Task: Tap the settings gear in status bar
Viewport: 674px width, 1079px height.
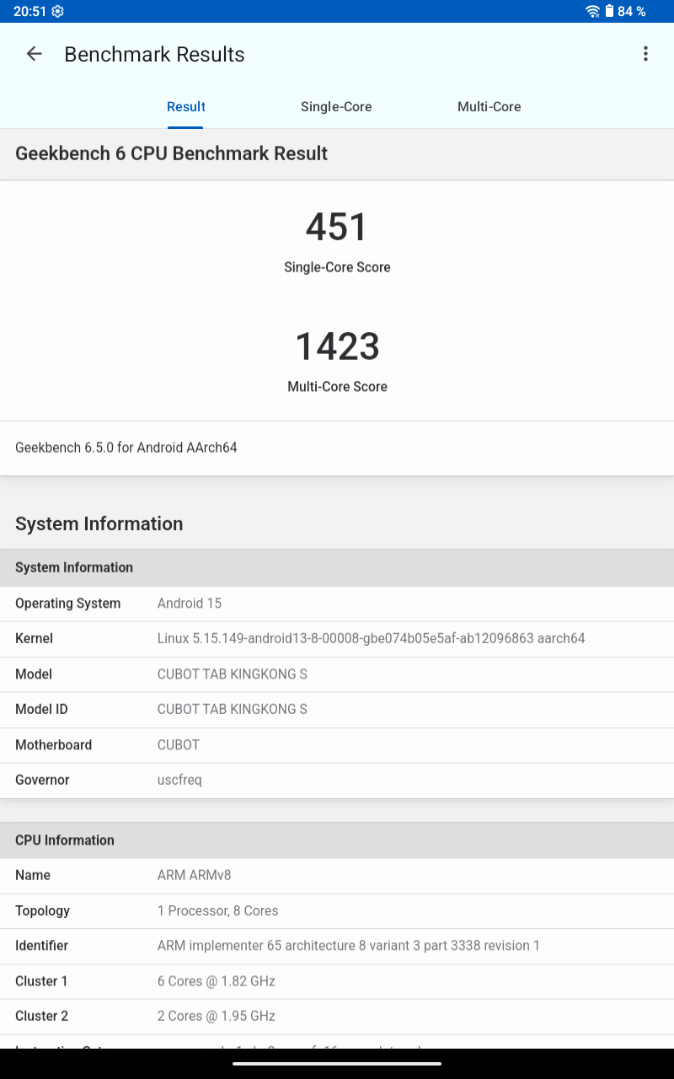Action: point(57,11)
